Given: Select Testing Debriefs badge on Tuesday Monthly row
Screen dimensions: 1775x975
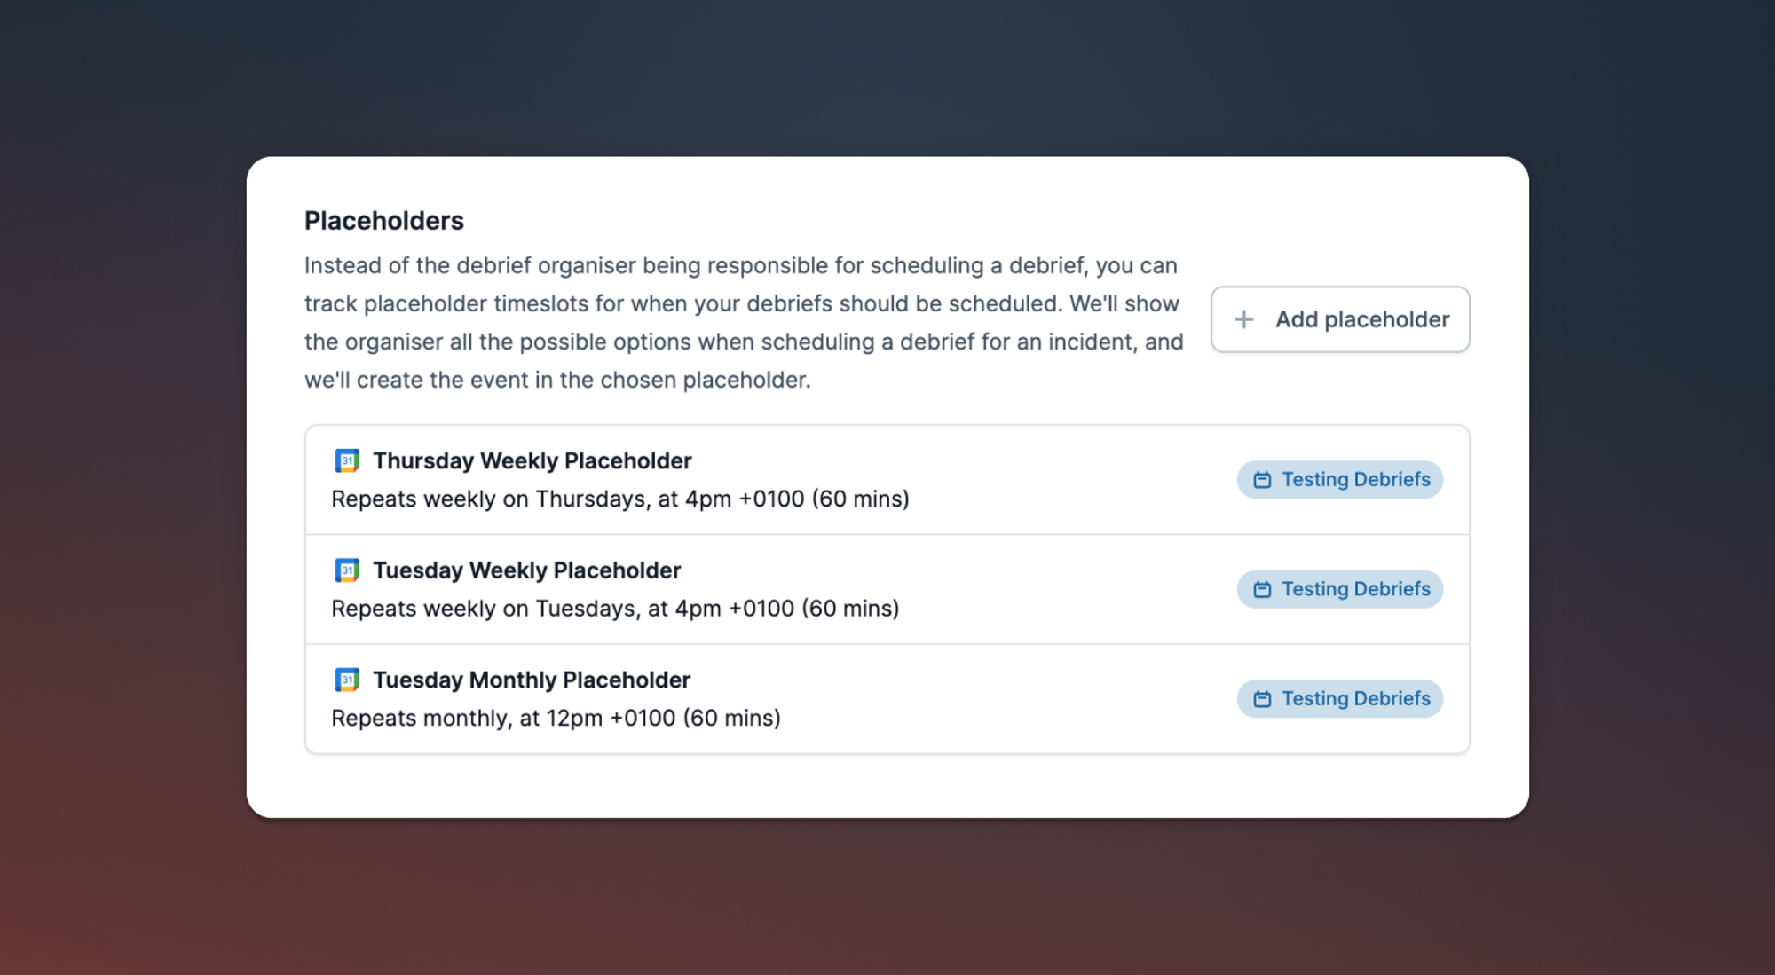Looking at the screenshot, I should [1340, 699].
